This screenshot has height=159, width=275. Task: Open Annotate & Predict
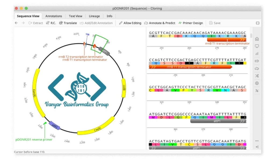click(160, 23)
